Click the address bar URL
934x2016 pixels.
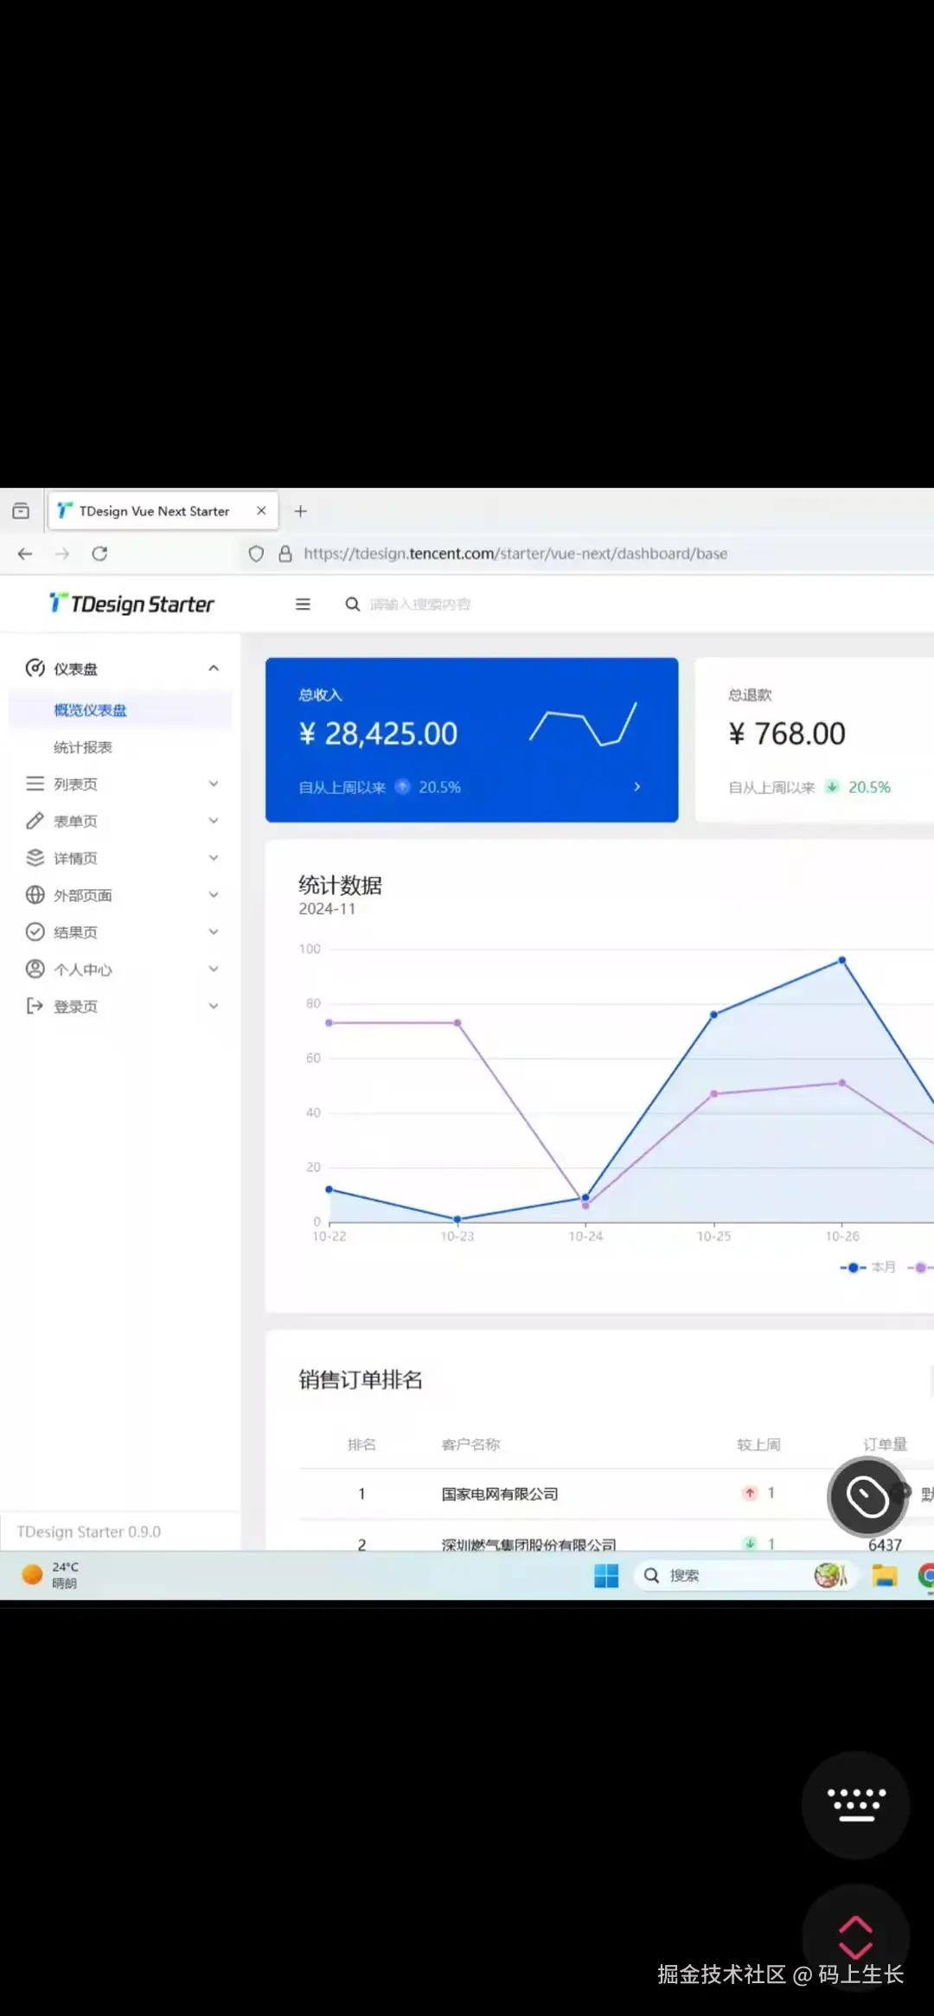pos(515,554)
